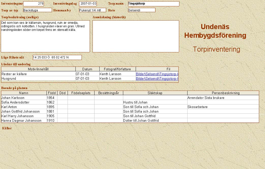Click the Skosarbetare description cell
This screenshot has height=169, width=265.
223,107
